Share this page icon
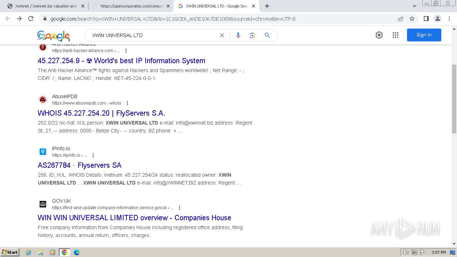This screenshot has height=257, width=457. pos(401,19)
